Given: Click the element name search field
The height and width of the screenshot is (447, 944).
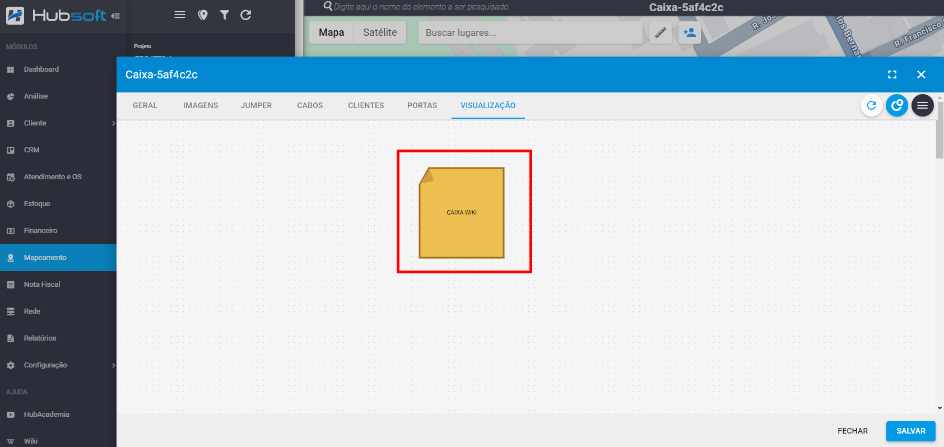Looking at the screenshot, I should tap(421, 7).
